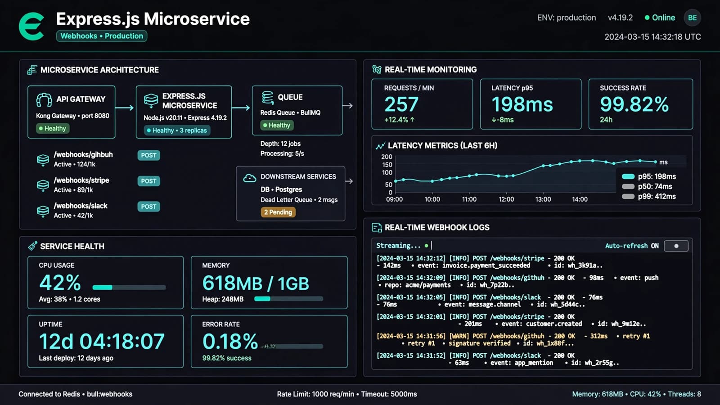Toggle the Auto-refresh switch

676,246
